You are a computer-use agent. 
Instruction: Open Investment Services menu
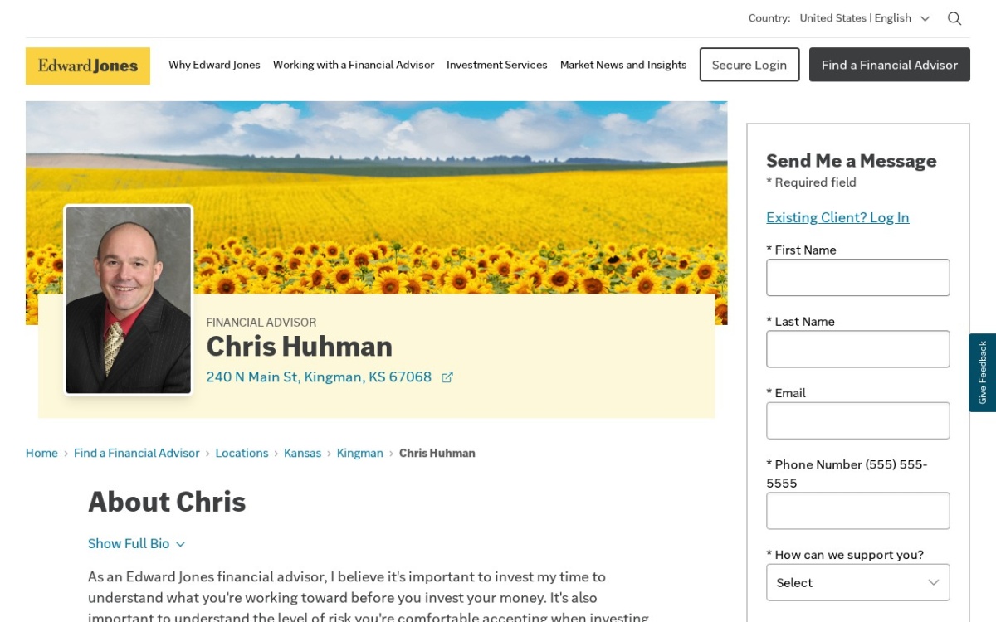coord(497,65)
